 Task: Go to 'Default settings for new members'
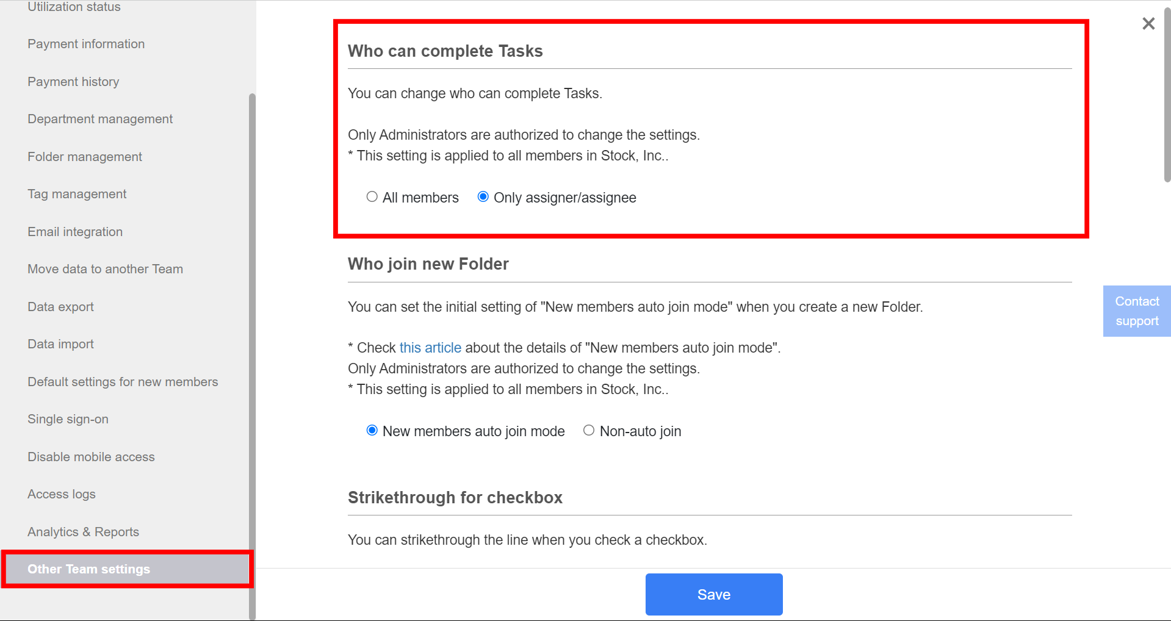(123, 381)
